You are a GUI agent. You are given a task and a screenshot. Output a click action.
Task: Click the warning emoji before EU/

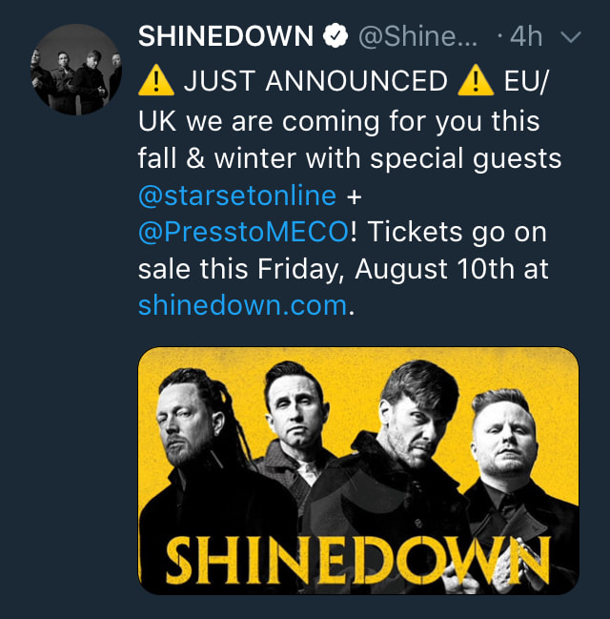point(475,82)
